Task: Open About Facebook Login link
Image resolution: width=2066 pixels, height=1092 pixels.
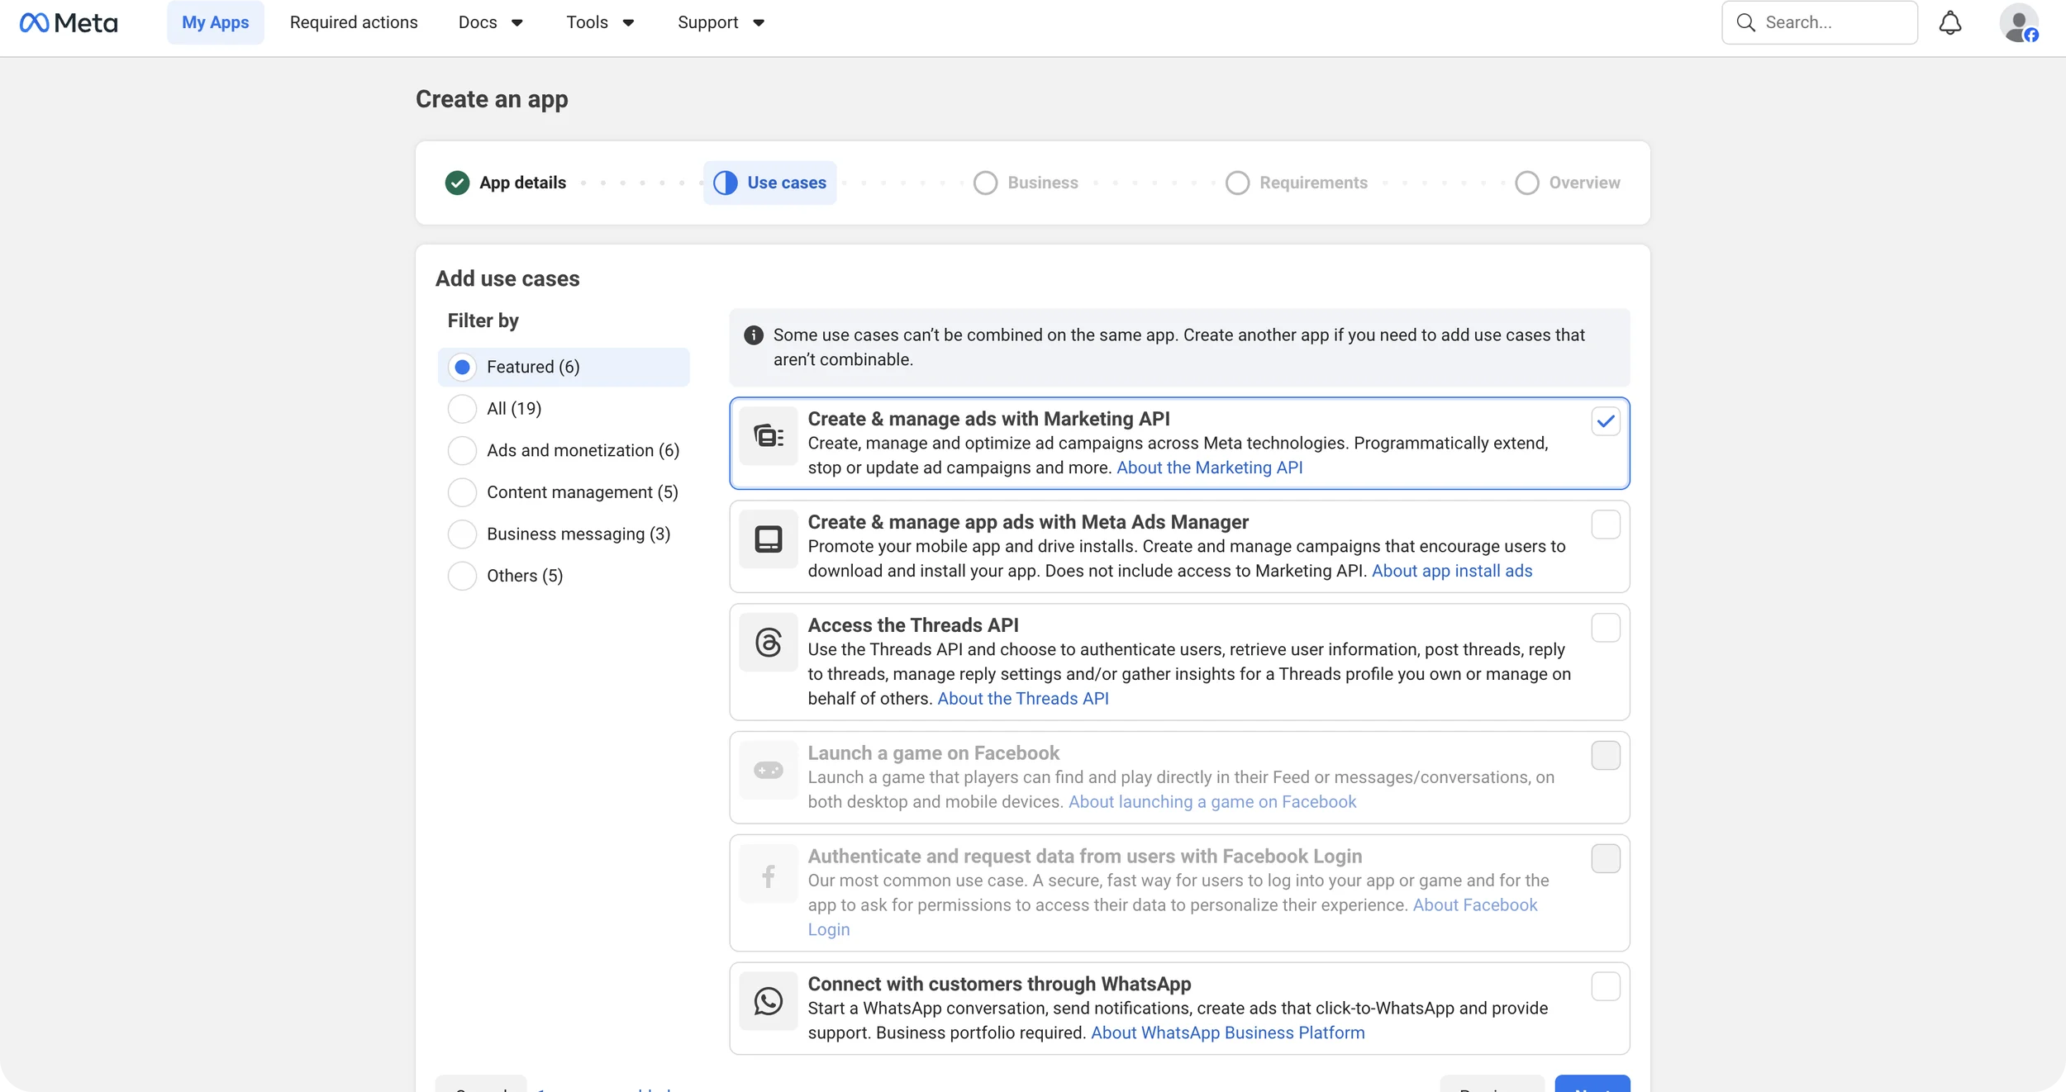Action: click(1475, 905)
